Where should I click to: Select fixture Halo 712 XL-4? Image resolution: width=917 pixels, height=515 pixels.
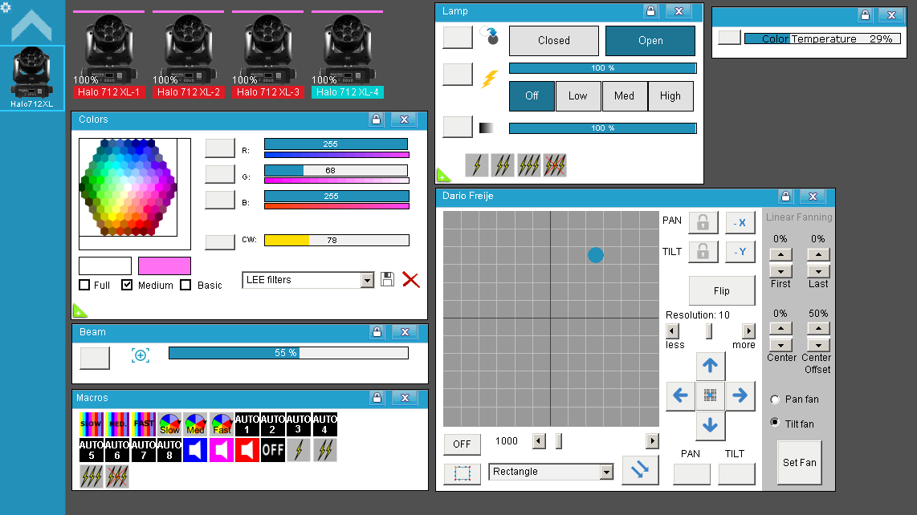[348, 55]
